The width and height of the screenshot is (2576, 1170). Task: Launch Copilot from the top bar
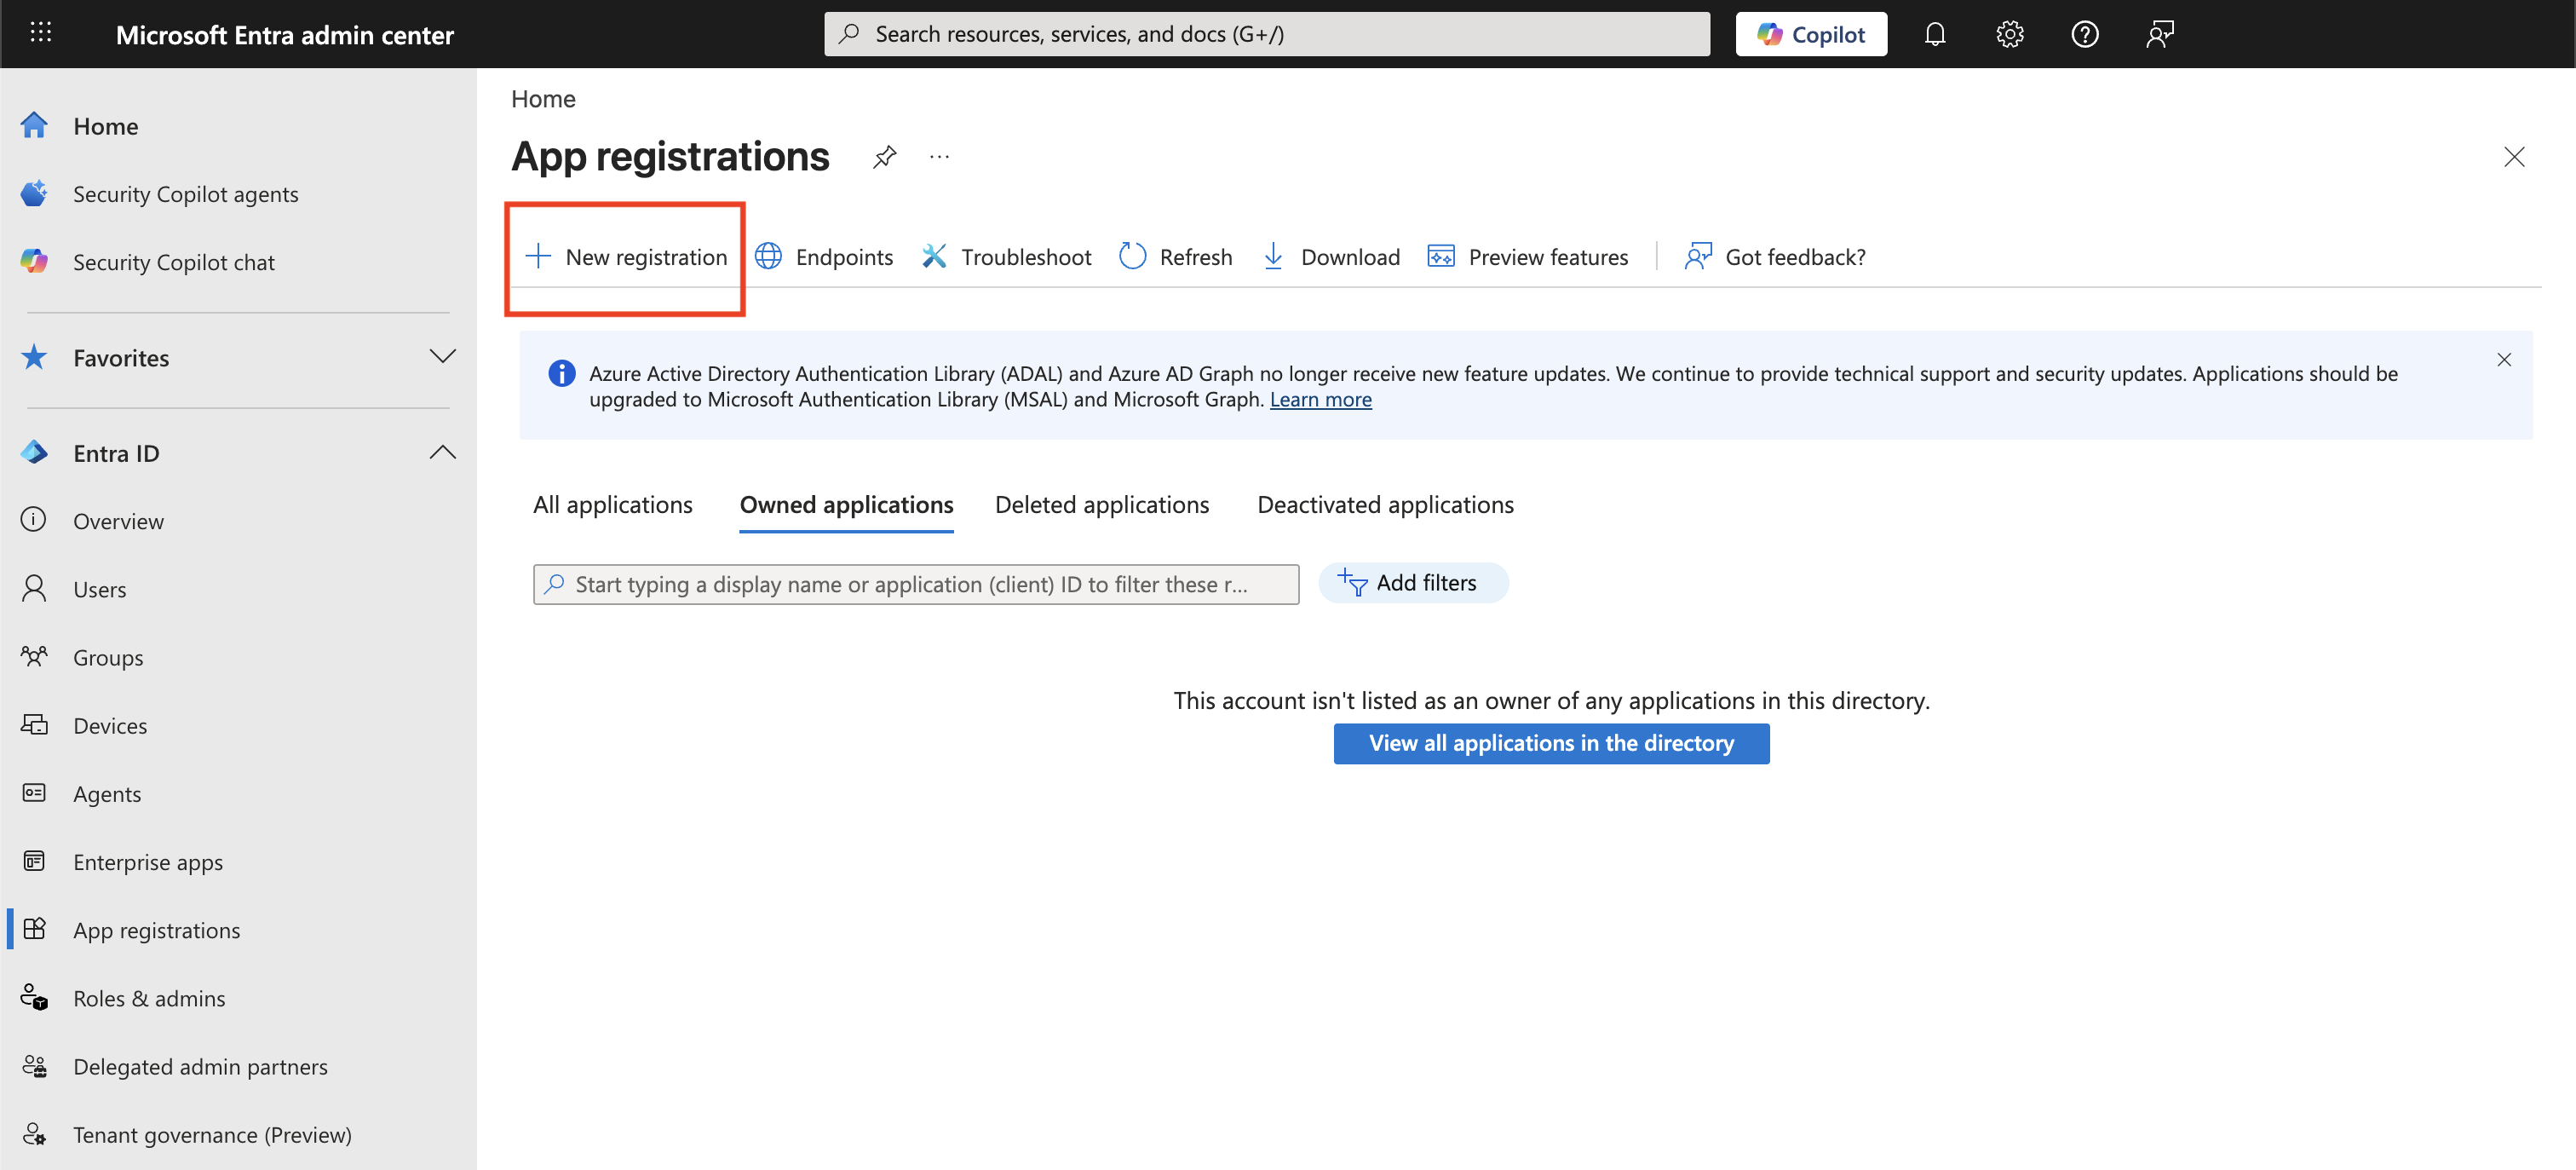click(x=1810, y=34)
